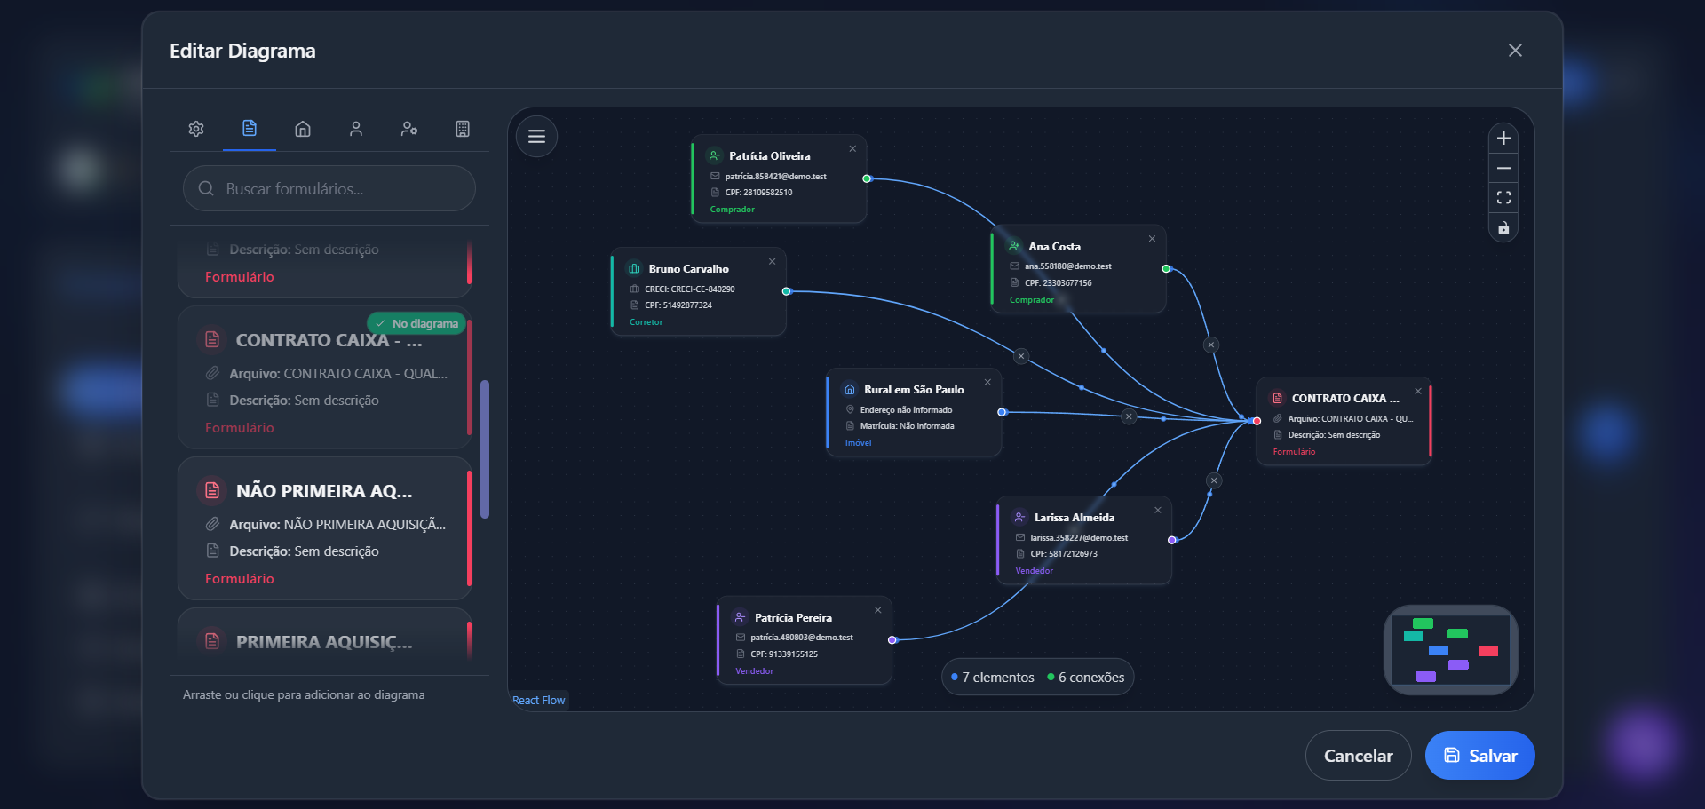
Task: Remove the Patrícia Oliveira node
Action: click(852, 149)
